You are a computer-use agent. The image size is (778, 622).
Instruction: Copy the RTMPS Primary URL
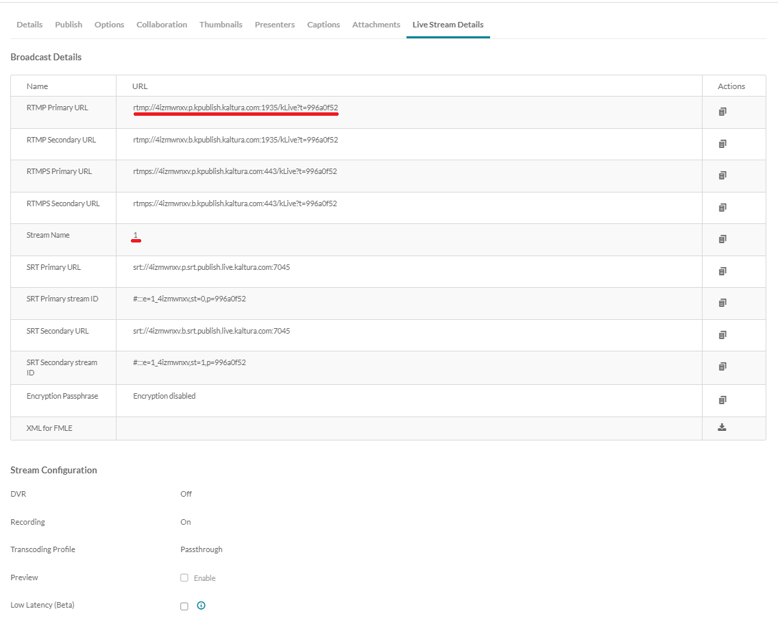[x=722, y=175]
